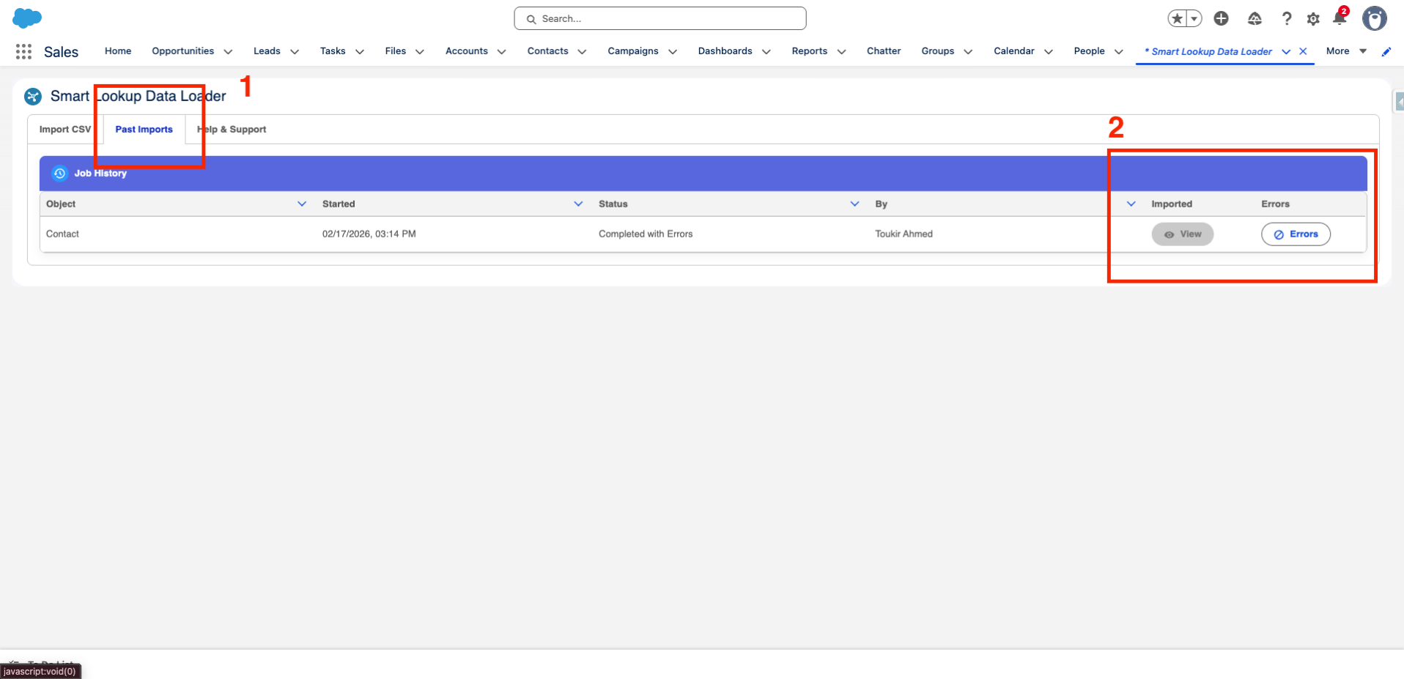View the imported records with the View button

coord(1182,234)
